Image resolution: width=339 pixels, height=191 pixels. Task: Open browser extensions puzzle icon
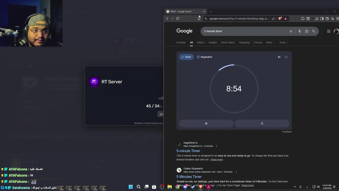tap(303, 19)
